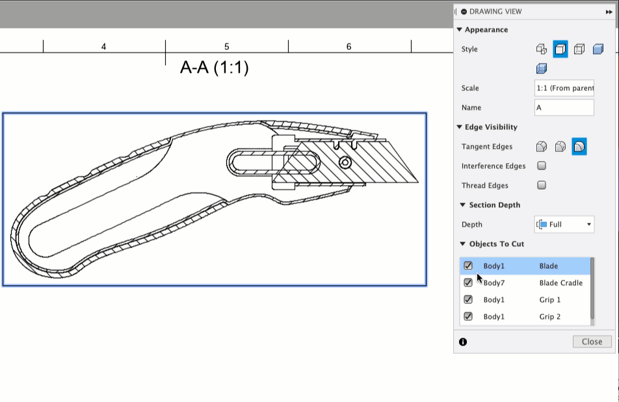This screenshot has width=619, height=402.
Task: Select the section view of the knife drawing
Action: coord(215,199)
